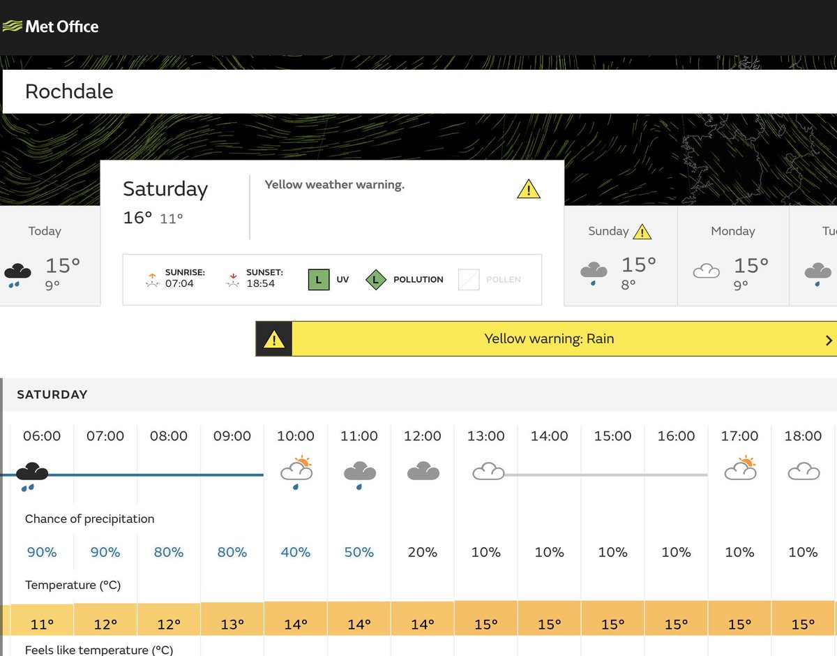Click the sunset time 18:54
Screen dimensions: 837x656
click(x=261, y=284)
